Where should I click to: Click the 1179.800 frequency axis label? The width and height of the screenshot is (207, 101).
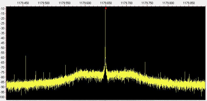(x=168, y=3)
